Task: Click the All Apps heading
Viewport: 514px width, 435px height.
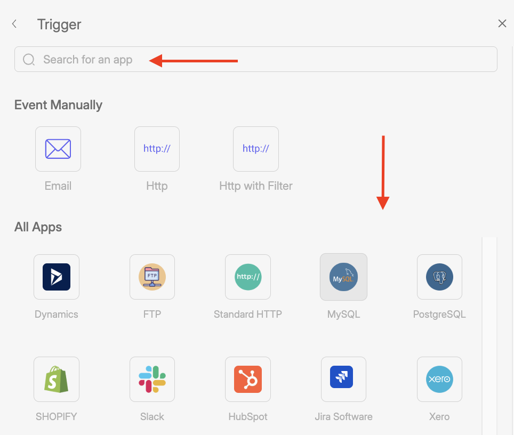Action: point(38,227)
